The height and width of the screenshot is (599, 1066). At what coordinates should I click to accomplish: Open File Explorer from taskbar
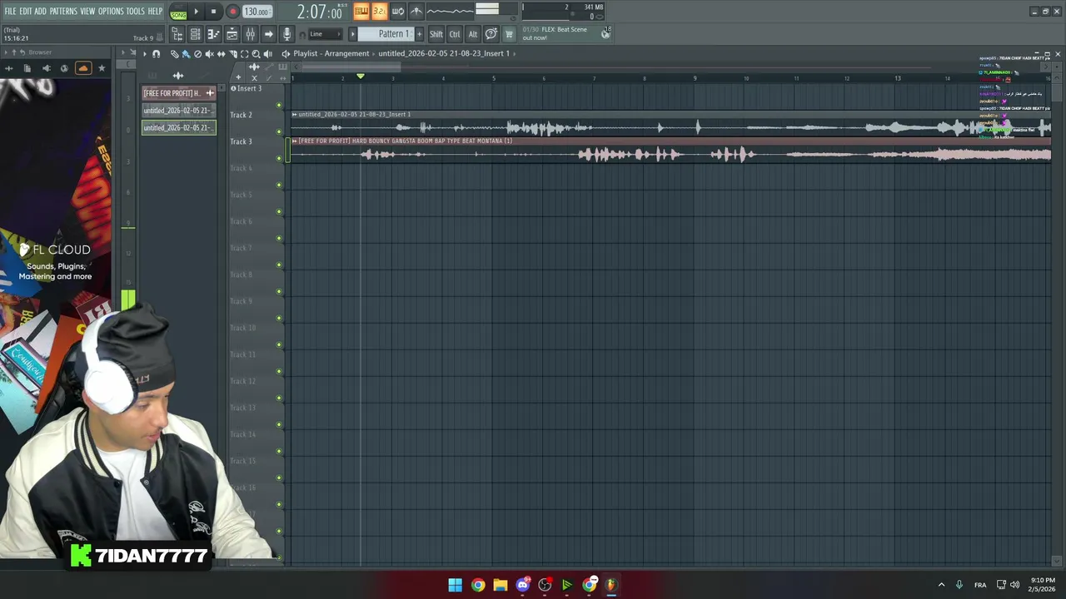click(500, 585)
